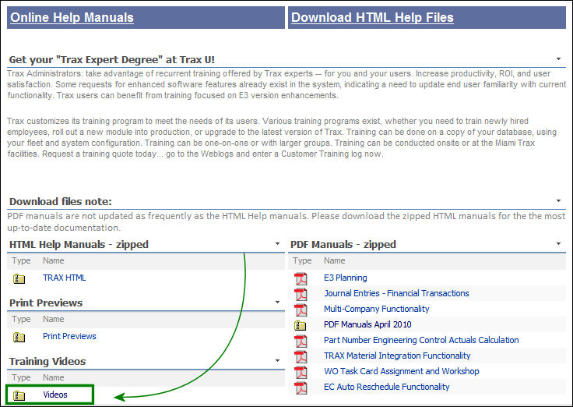Click the 'Get your "Trax Expert Degree" at Trax U!' heading

click(x=112, y=60)
